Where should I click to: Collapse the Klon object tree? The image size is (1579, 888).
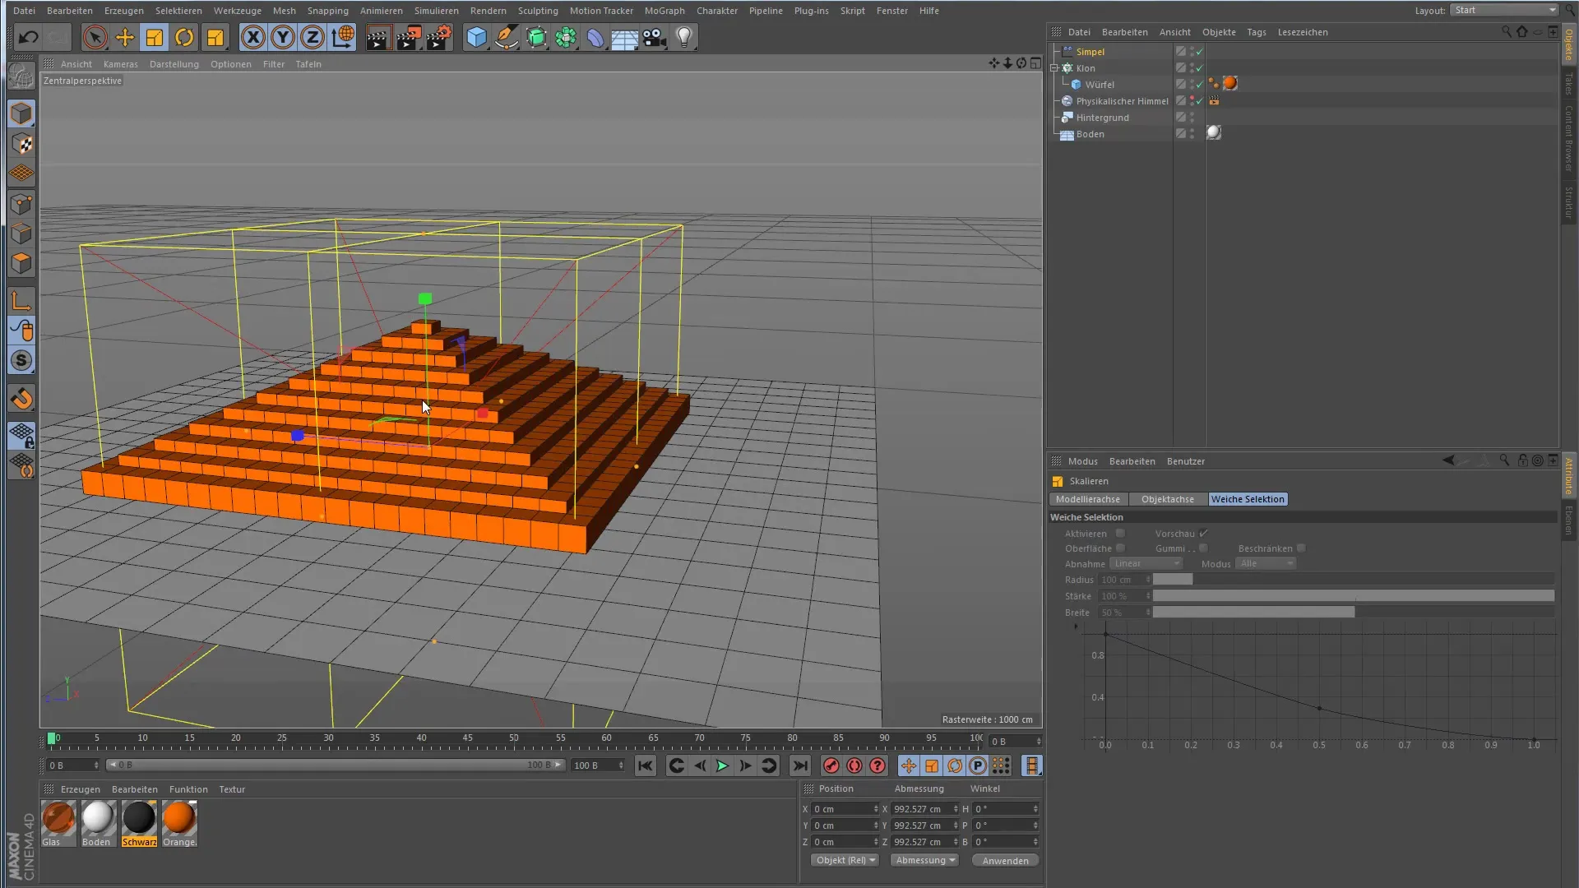[x=1054, y=68]
